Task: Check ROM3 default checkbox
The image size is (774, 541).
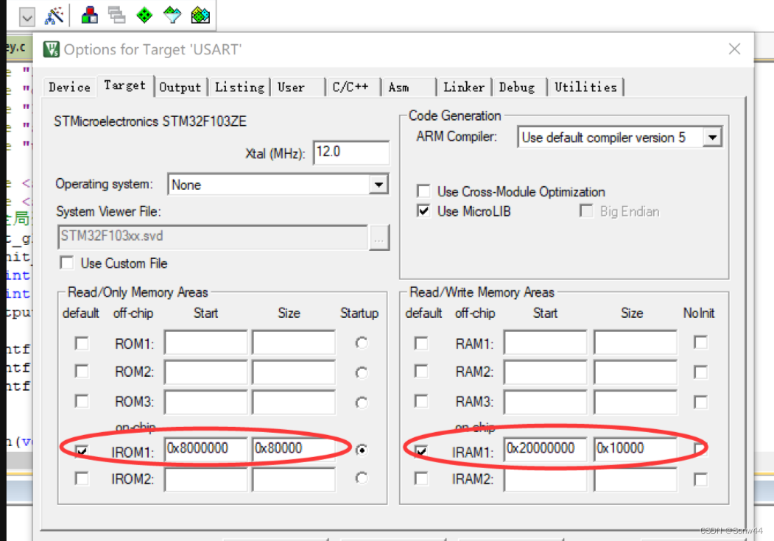Action: (82, 401)
